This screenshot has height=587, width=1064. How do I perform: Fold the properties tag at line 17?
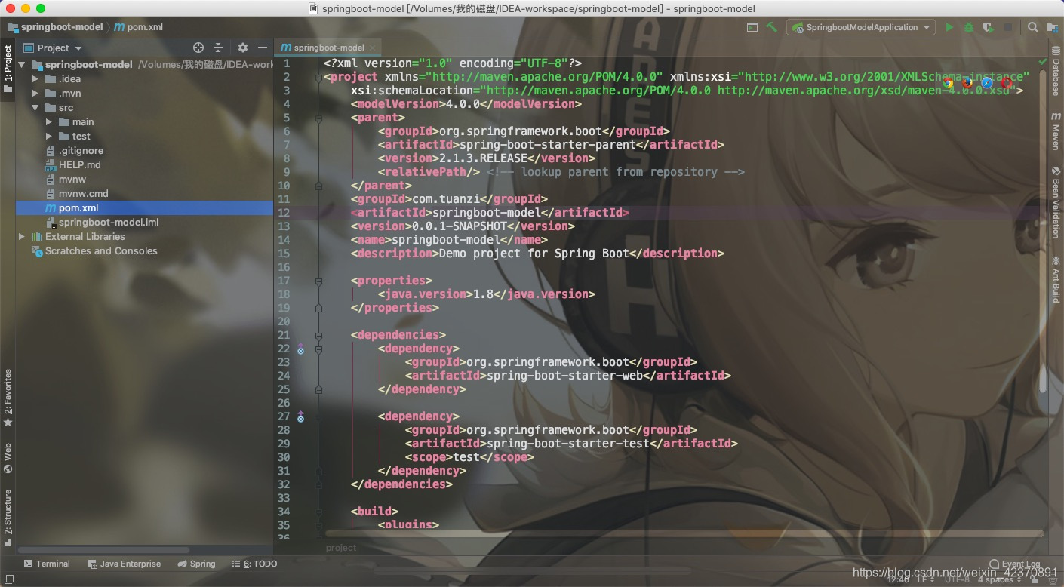coord(318,281)
